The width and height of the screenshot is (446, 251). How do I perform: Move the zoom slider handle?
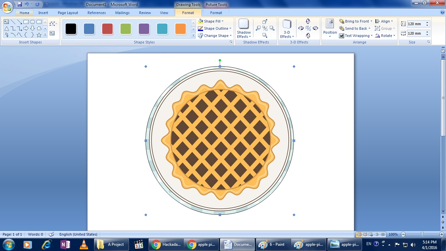click(x=422, y=234)
